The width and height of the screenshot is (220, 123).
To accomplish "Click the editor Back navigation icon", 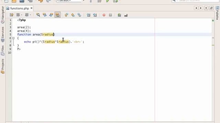I will click(x=18, y=15).
